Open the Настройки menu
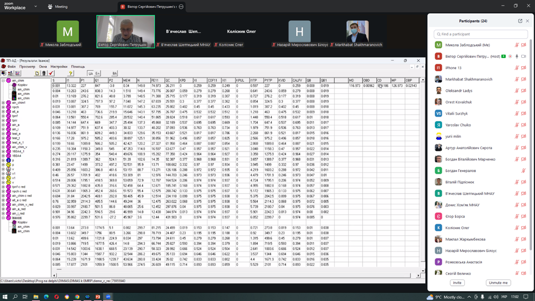Viewport: 535px width, 301px height. point(59,67)
